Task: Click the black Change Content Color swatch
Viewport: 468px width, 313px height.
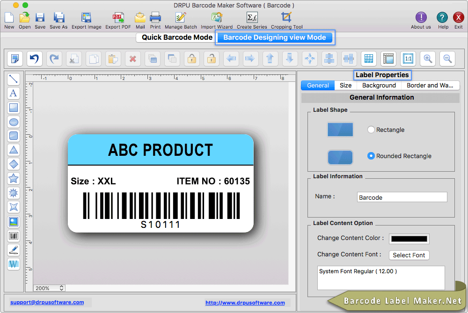Action: [x=409, y=239]
